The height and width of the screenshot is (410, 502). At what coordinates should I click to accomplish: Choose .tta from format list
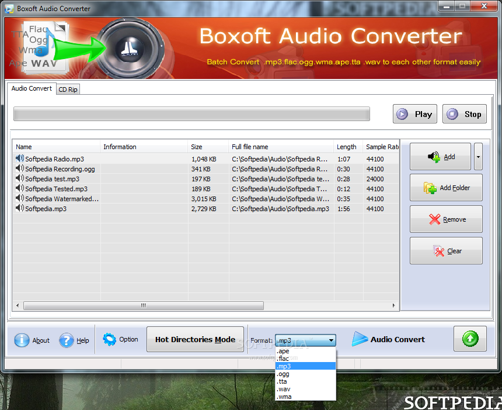coord(305,381)
